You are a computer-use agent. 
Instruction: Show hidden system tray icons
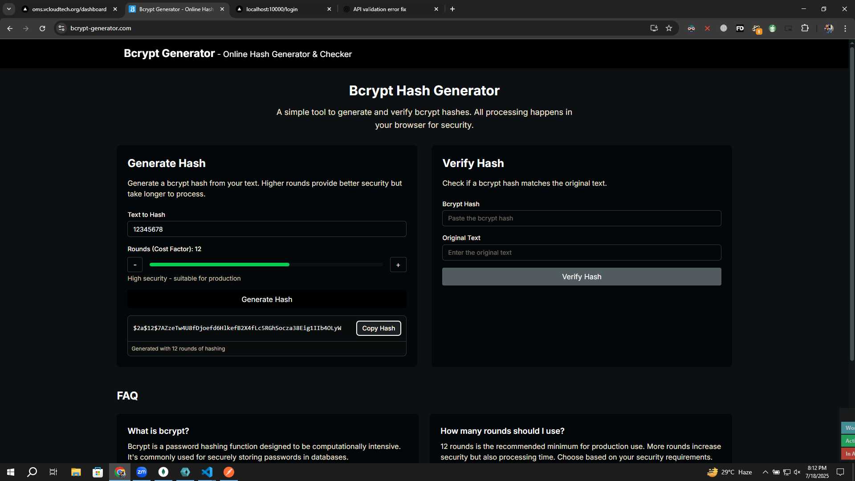pos(765,472)
